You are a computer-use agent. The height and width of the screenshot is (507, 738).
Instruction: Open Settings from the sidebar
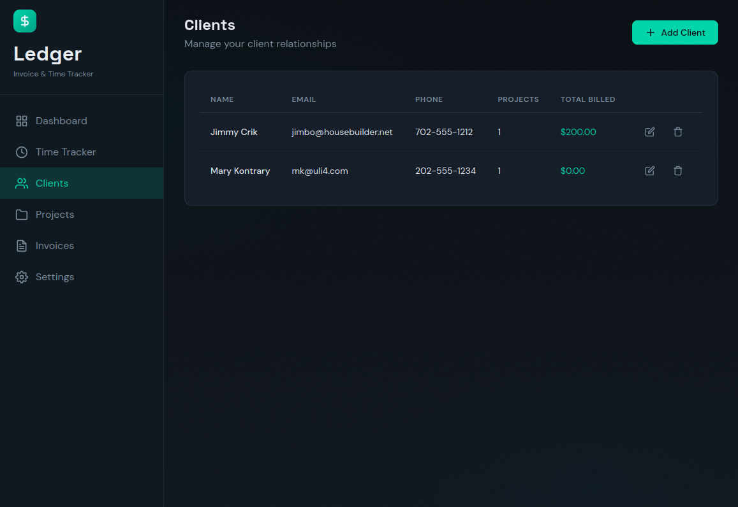click(82, 277)
